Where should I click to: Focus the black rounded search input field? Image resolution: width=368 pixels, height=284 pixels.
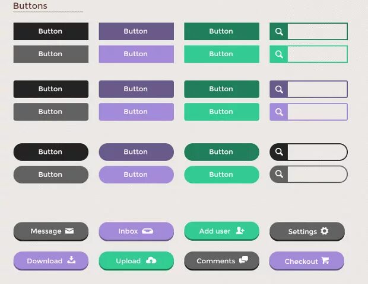[x=316, y=152]
